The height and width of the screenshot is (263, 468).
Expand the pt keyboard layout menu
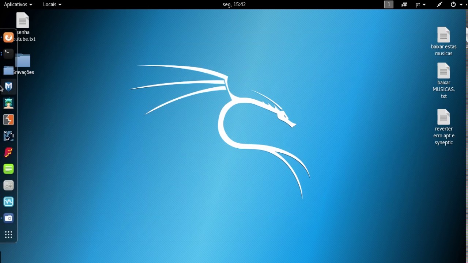coord(421,4)
